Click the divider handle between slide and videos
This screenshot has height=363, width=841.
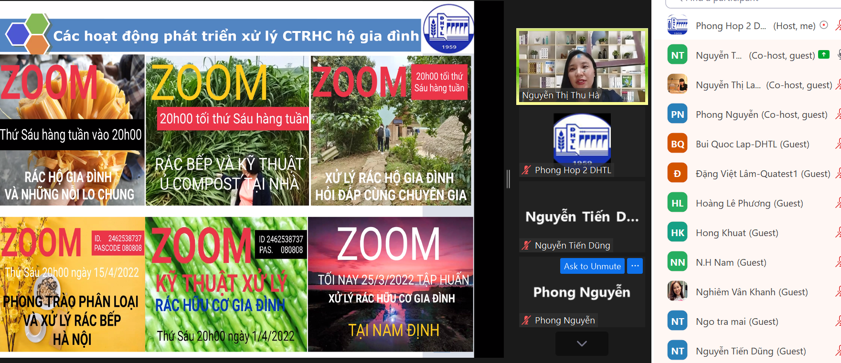click(x=509, y=179)
